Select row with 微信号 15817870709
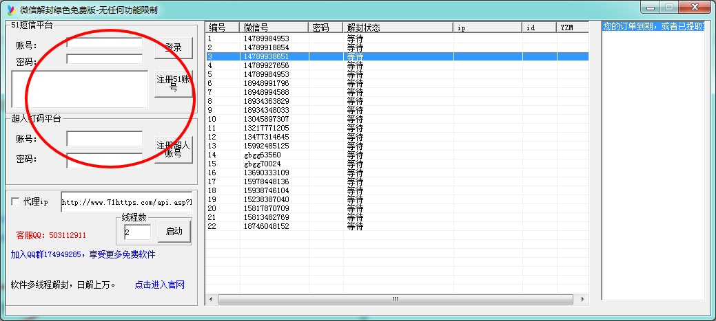Image resolution: width=716 pixels, height=321 pixels. [397, 208]
